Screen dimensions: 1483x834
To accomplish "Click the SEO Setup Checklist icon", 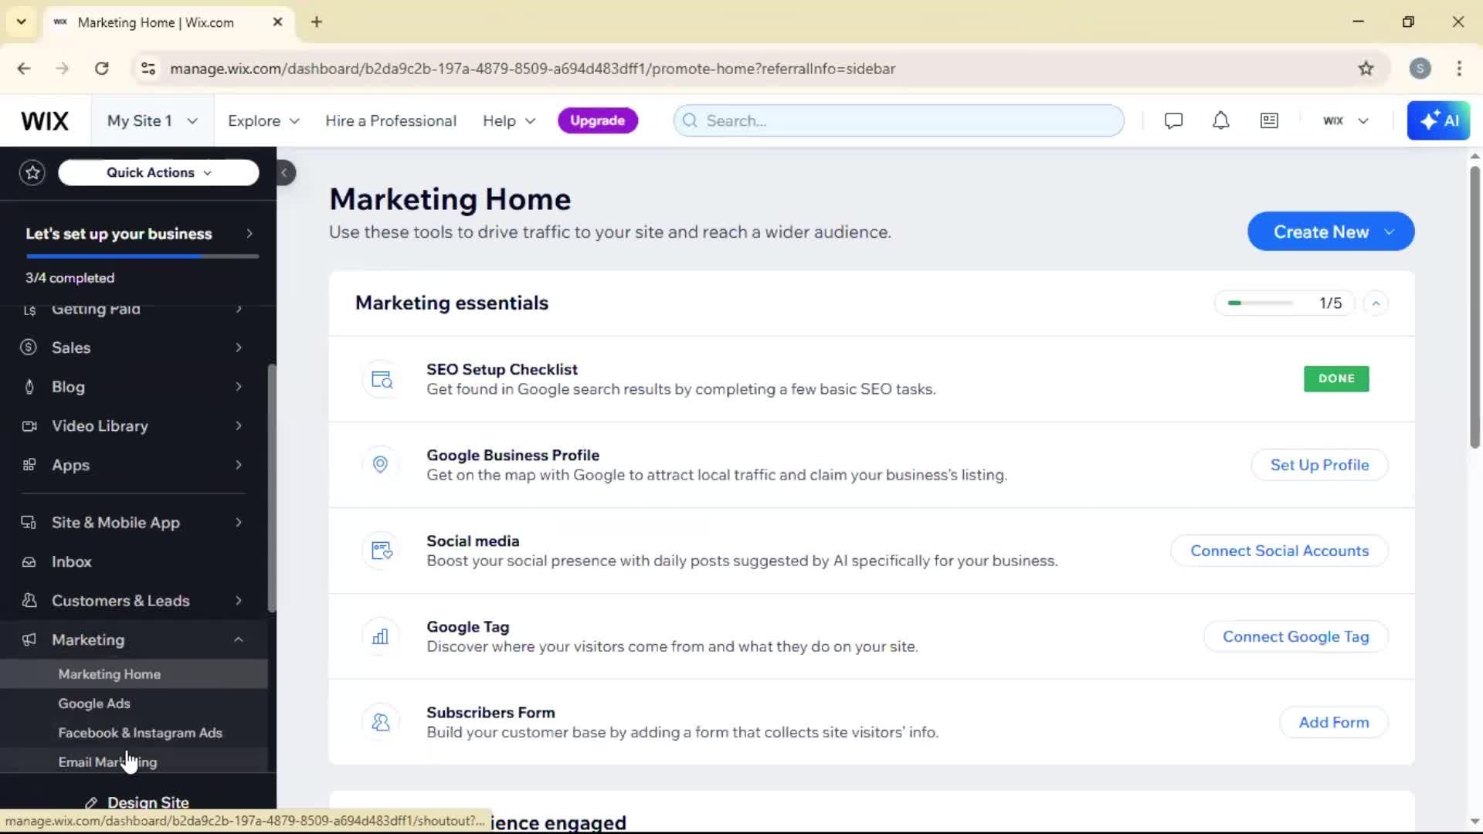I will pos(381,379).
